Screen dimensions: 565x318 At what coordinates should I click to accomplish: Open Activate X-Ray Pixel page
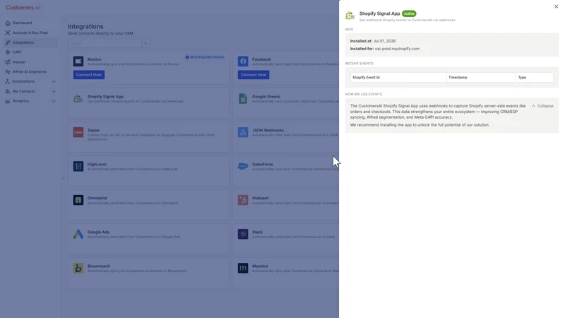(x=30, y=33)
